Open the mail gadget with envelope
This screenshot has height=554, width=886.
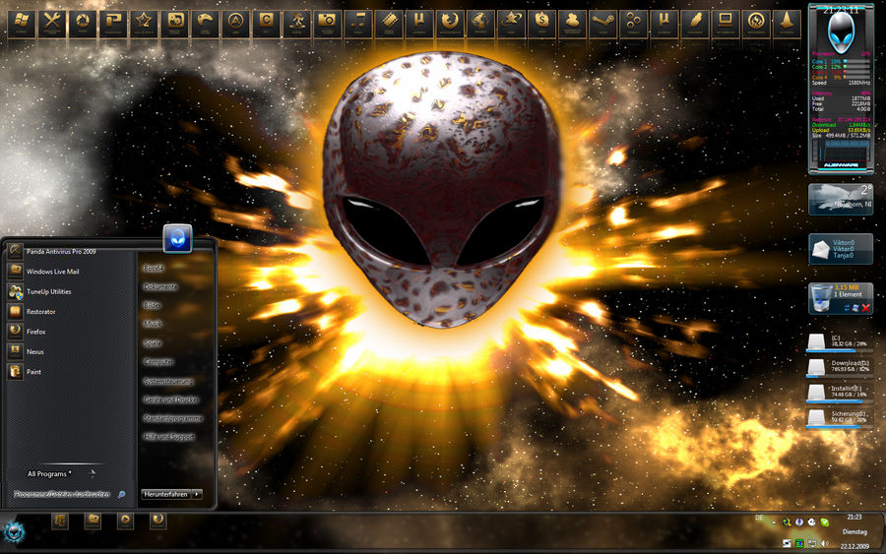pos(841,249)
